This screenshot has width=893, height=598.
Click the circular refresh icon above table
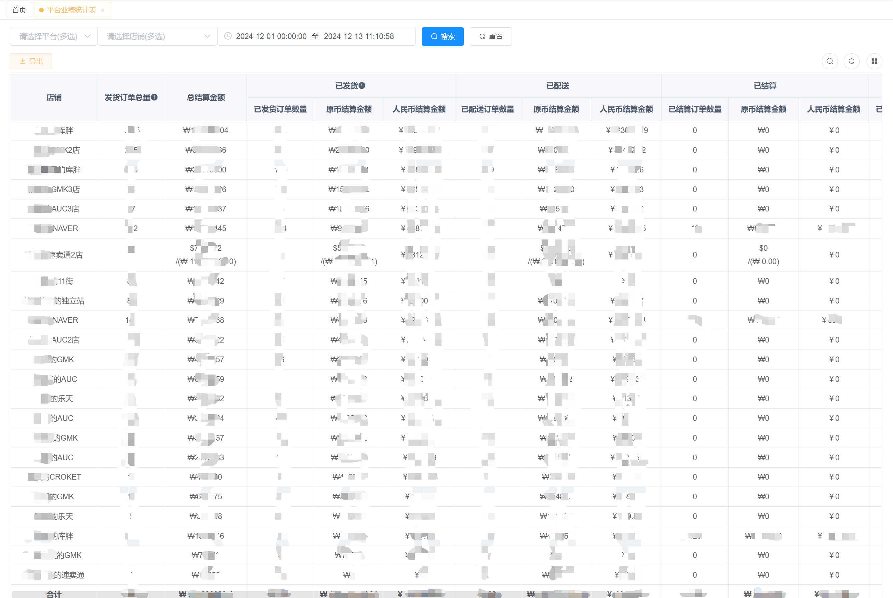click(x=851, y=61)
